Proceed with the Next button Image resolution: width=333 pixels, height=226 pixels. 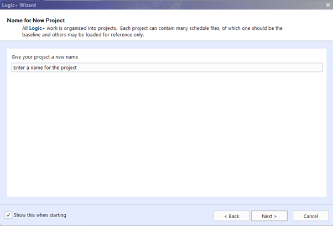(269, 216)
